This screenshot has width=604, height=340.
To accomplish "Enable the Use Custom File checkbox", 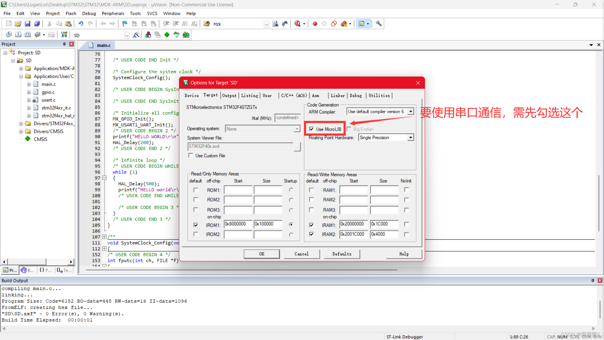I will click(191, 156).
